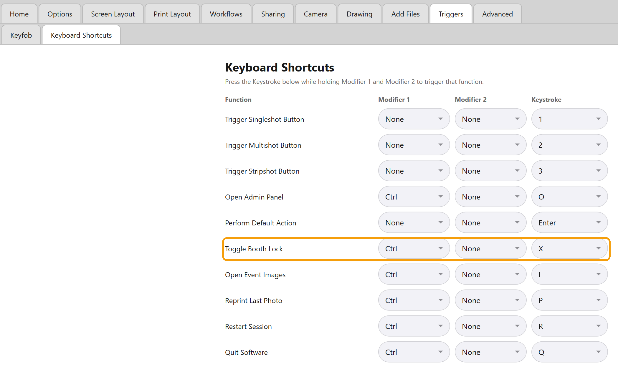
Task: Open Modifier 2 dropdown for Perform Default Action
Action: tap(490, 222)
